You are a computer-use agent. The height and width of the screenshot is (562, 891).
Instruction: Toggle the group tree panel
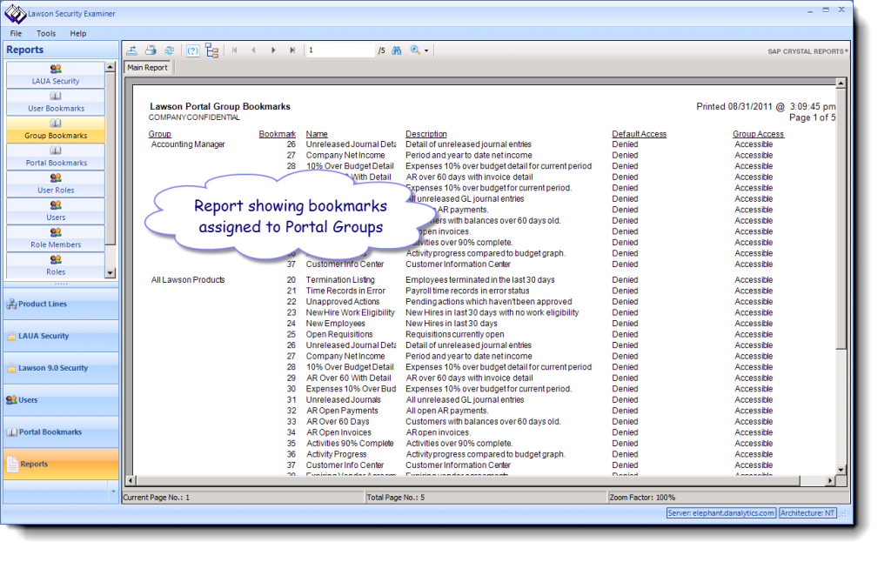coord(212,50)
